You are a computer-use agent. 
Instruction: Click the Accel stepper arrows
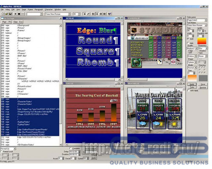point(63,158)
